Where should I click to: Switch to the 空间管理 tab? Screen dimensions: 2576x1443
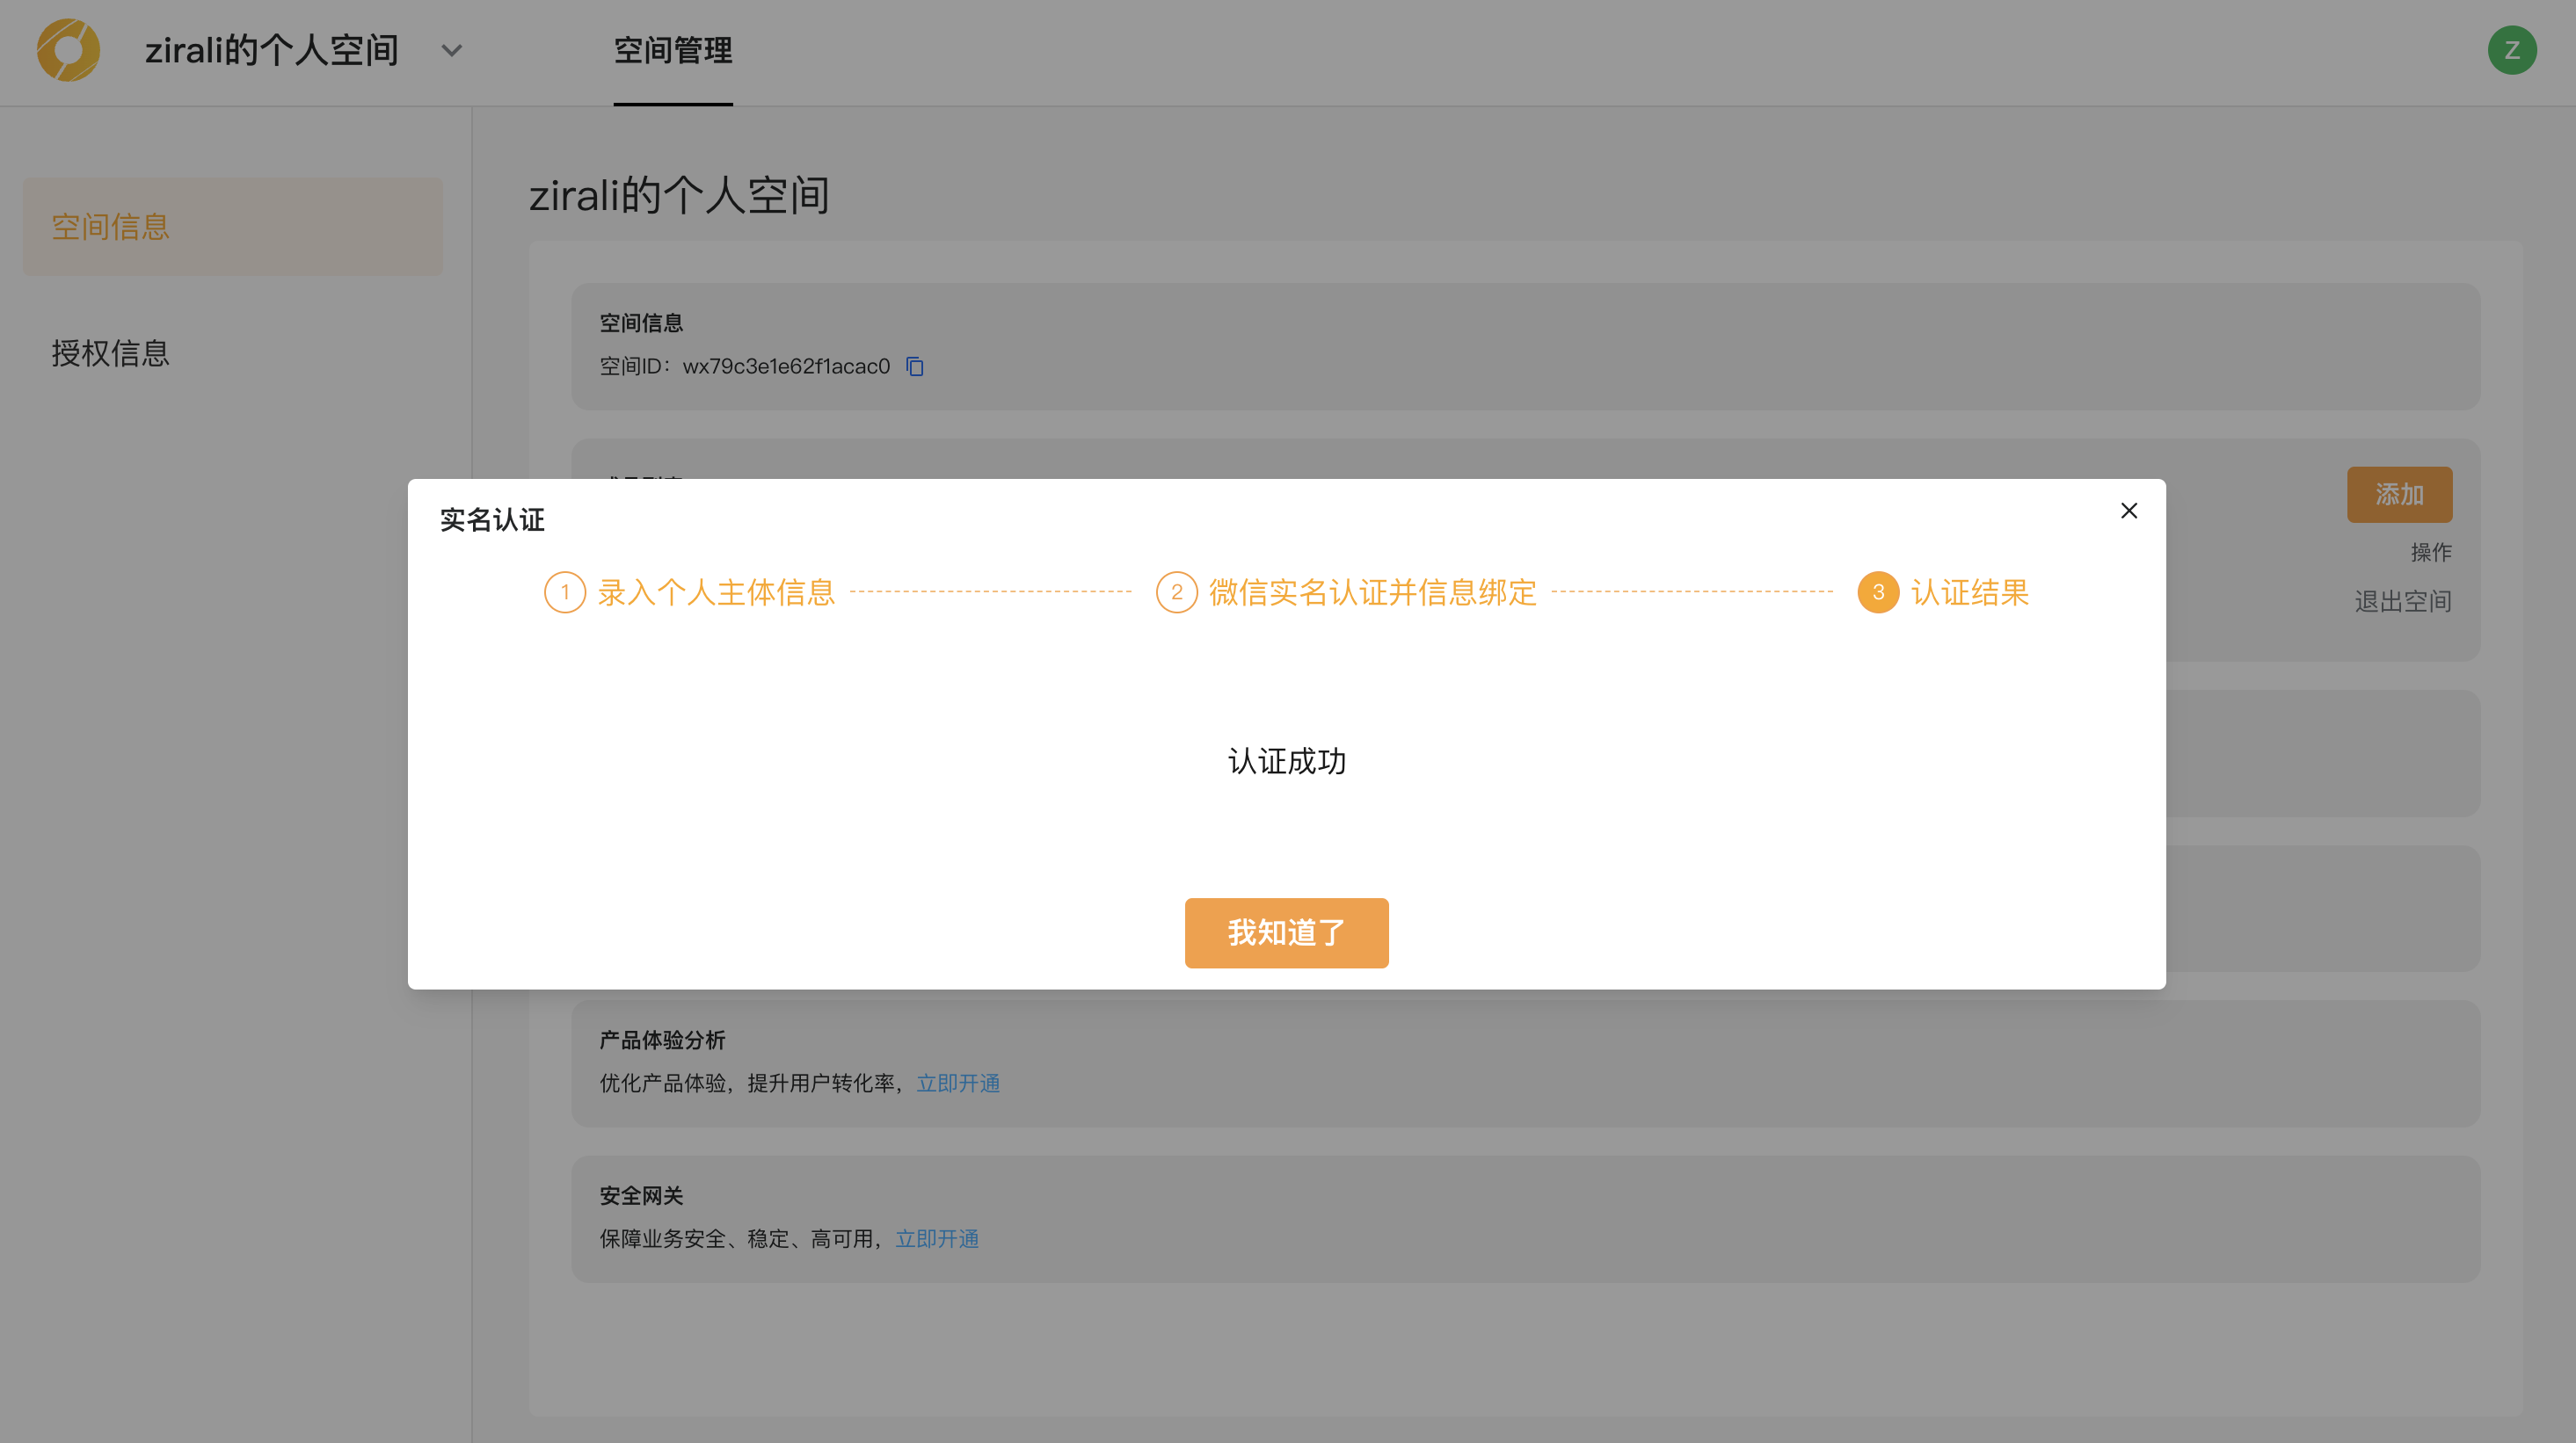coord(672,50)
